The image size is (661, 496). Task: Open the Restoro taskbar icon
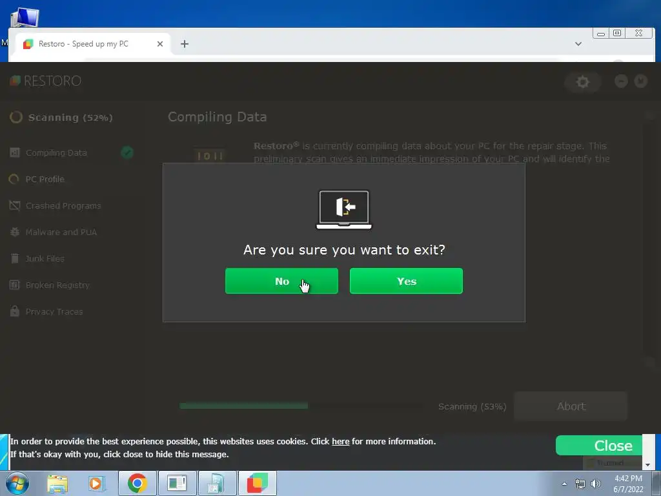click(x=257, y=483)
